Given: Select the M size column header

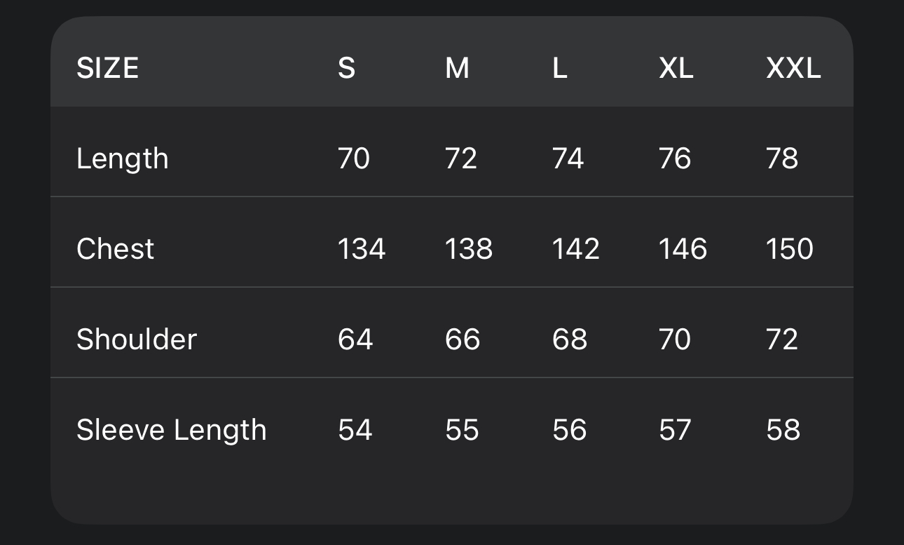Looking at the screenshot, I should coord(457,69).
